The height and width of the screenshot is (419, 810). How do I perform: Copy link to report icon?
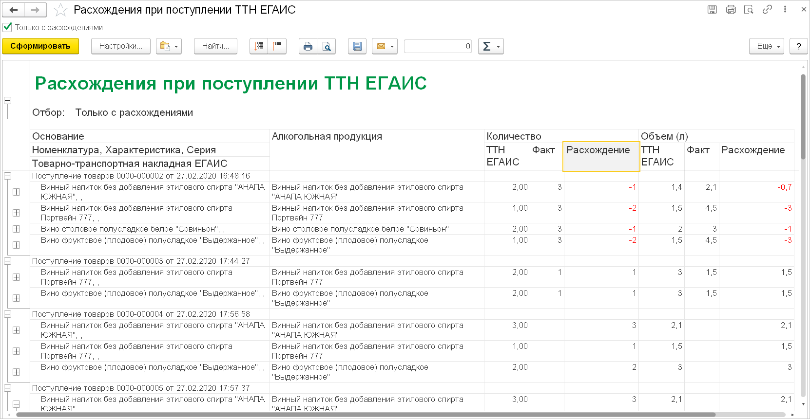click(x=767, y=9)
